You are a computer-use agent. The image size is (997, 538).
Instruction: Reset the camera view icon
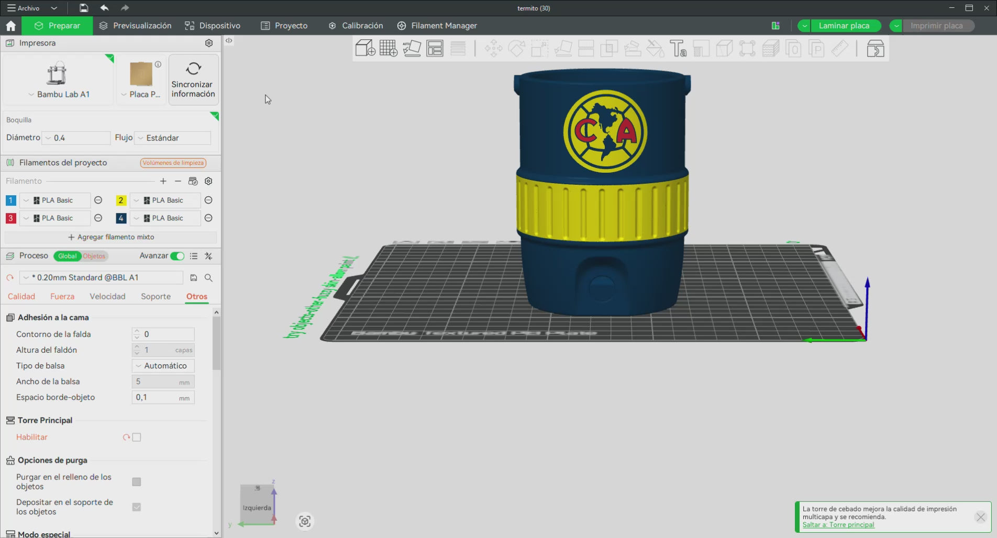pos(305,521)
